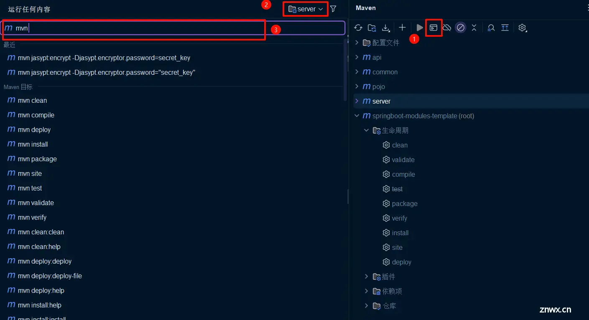589x320 pixels.
Task: Select the server module in Maven tree
Action: (x=471, y=101)
